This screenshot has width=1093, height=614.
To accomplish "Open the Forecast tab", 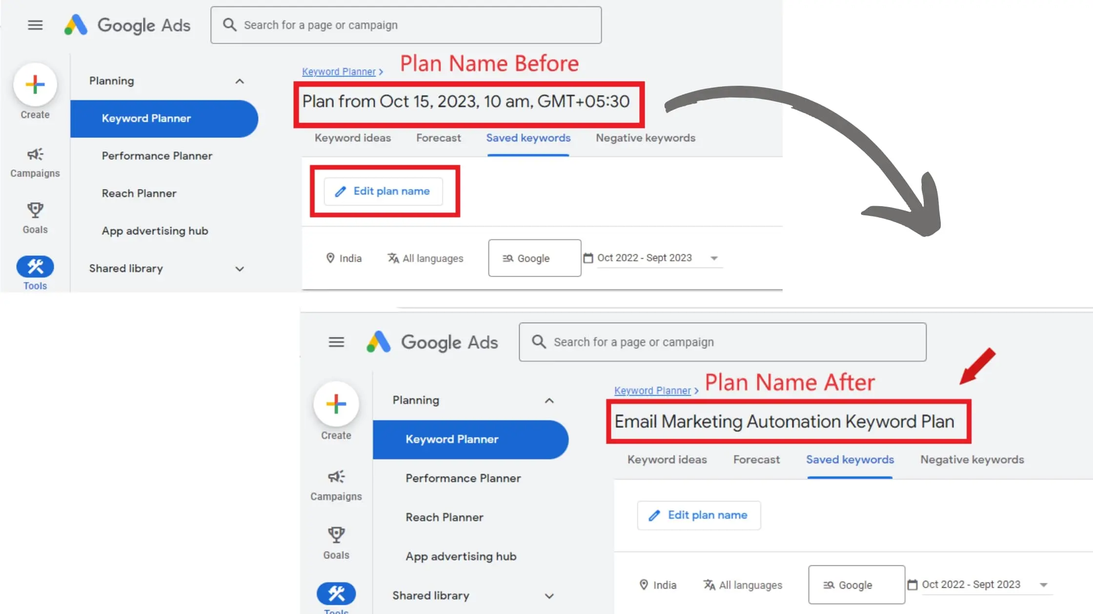I will (438, 138).
